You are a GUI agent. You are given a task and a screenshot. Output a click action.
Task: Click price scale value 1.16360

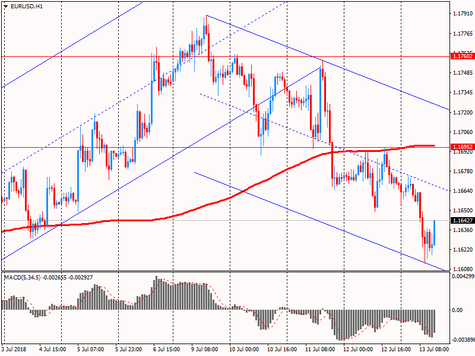pos(463,230)
